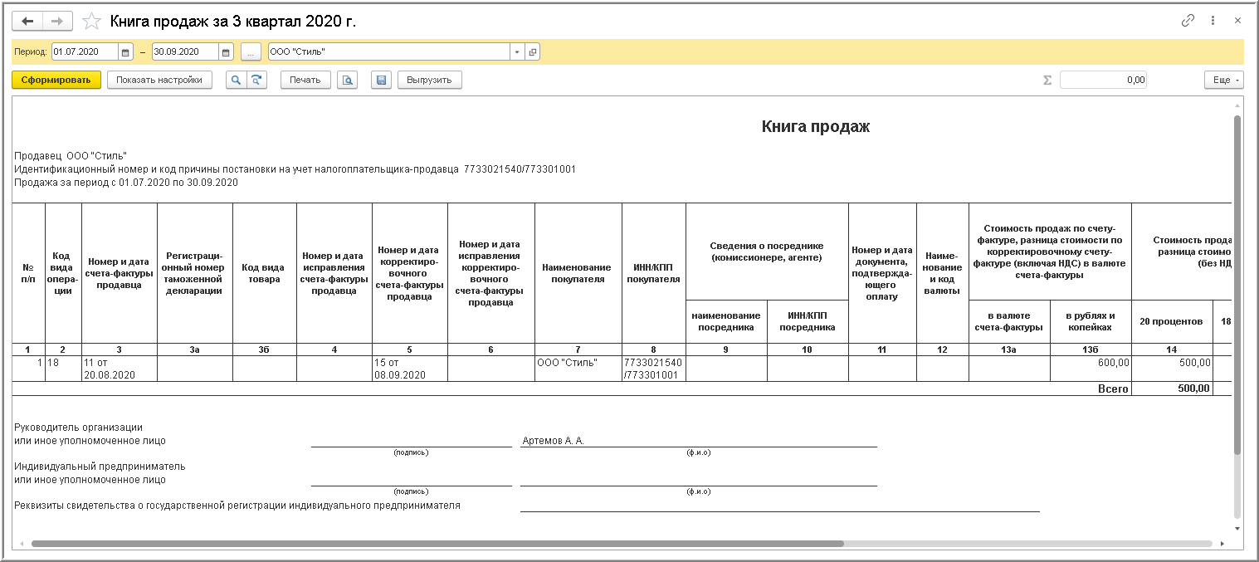Click the horizontal scrollbar thumb
This screenshot has height=562, width=1259.
click(x=437, y=544)
